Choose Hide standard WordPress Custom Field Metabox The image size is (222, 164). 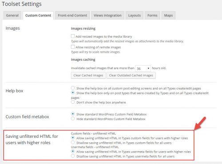pos(73,119)
